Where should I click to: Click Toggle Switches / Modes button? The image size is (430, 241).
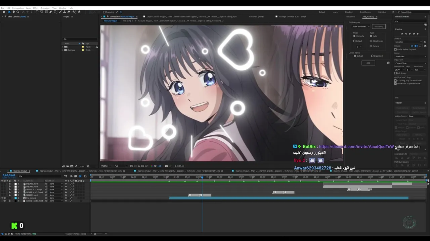tap(76, 234)
